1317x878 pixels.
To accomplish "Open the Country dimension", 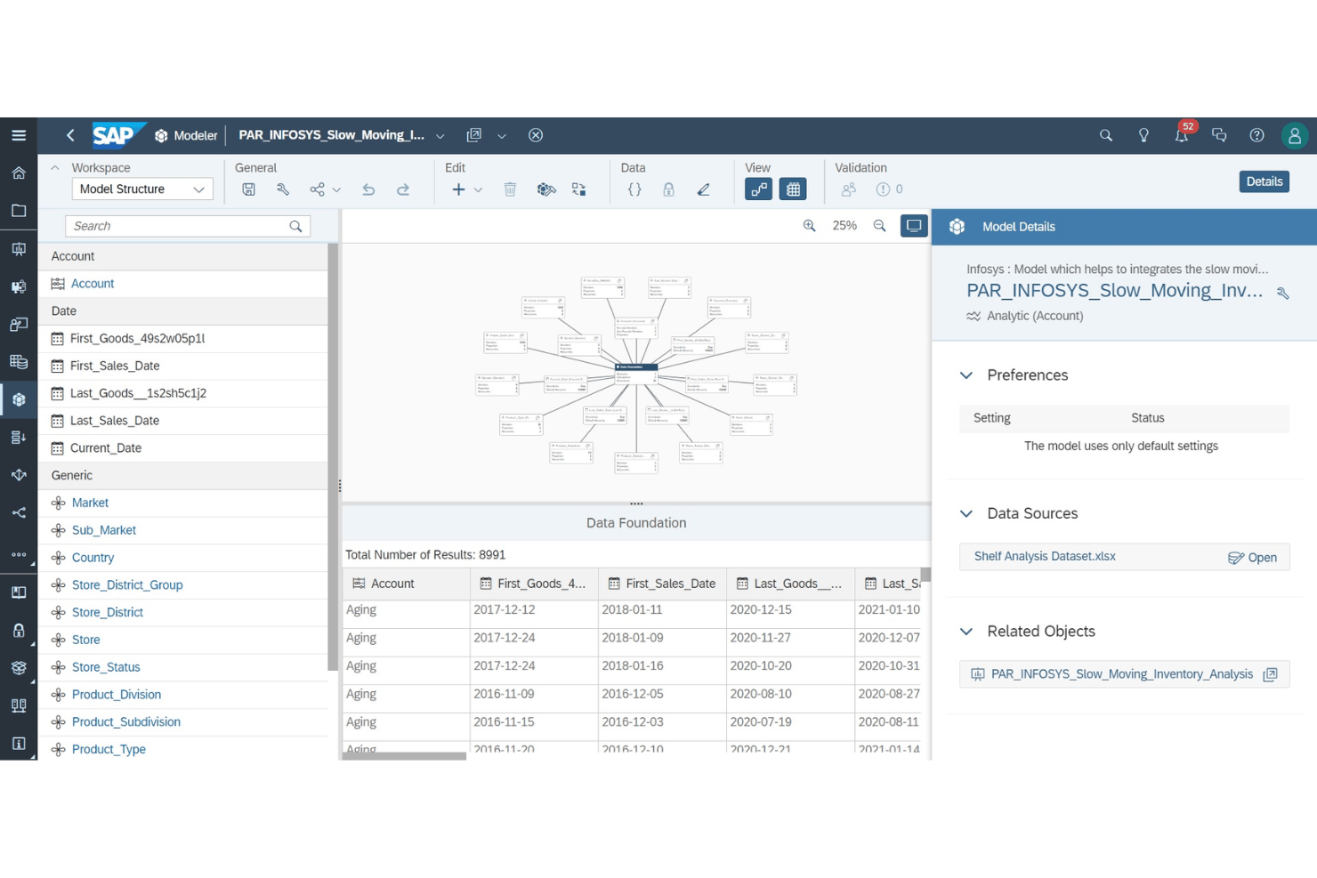I will tap(93, 558).
